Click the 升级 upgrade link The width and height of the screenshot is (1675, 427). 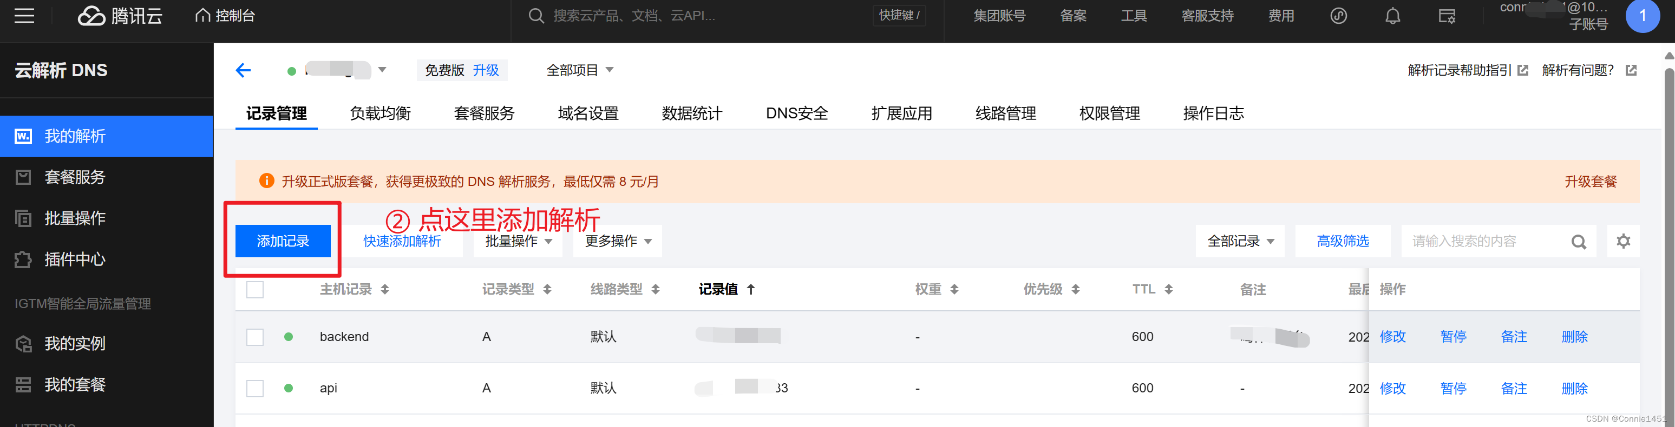coord(486,70)
